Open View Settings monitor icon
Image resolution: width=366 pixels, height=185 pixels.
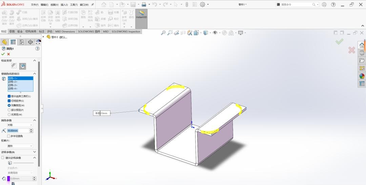(240, 33)
